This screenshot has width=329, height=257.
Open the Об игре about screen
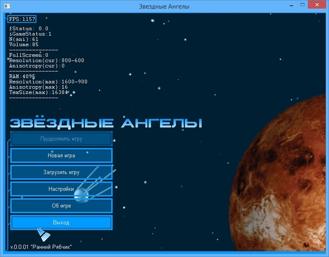[x=61, y=206]
